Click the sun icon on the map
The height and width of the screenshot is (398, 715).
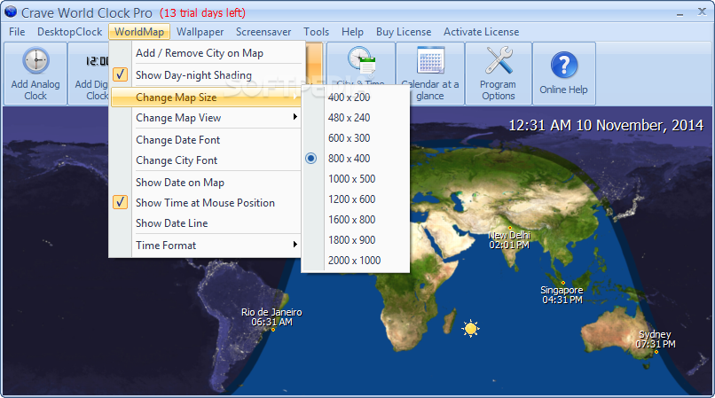tap(470, 328)
